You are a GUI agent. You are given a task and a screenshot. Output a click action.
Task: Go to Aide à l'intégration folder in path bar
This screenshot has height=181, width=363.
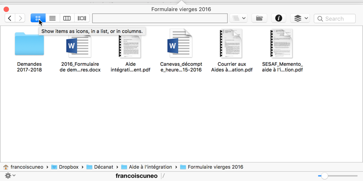(x=150, y=167)
